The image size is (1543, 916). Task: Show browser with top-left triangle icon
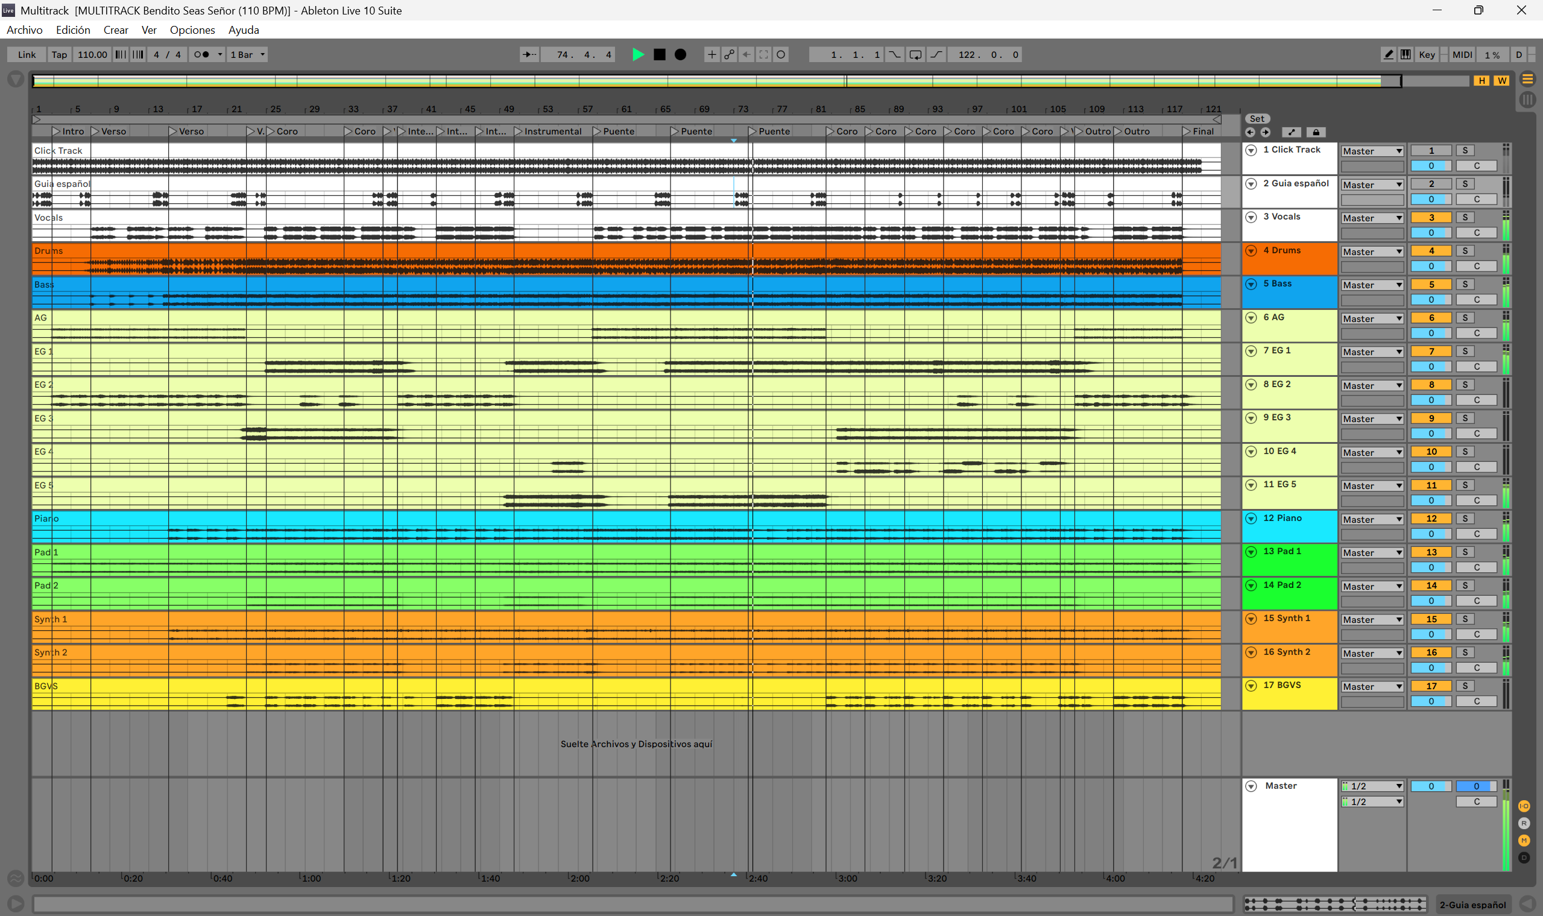tap(16, 80)
